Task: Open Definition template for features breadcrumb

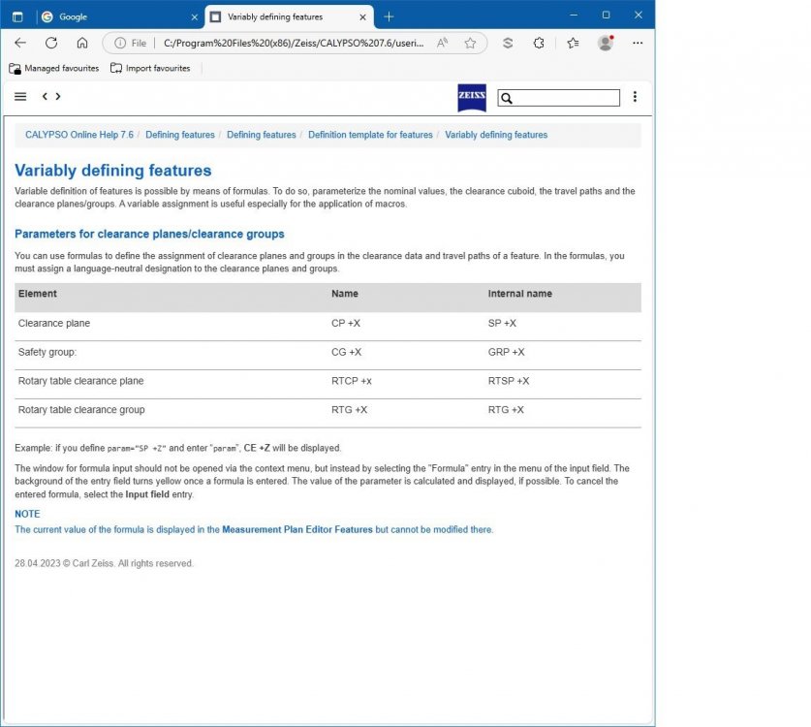Action: coord(370,135)
